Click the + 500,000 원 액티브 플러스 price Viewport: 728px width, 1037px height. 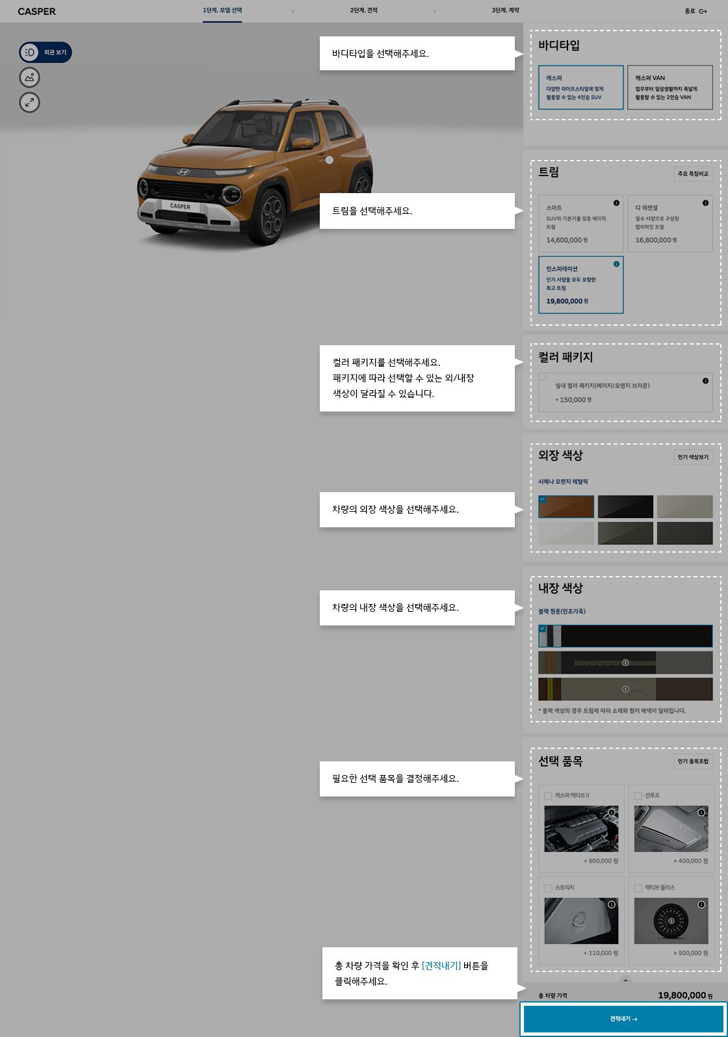(x=691, y=953)
